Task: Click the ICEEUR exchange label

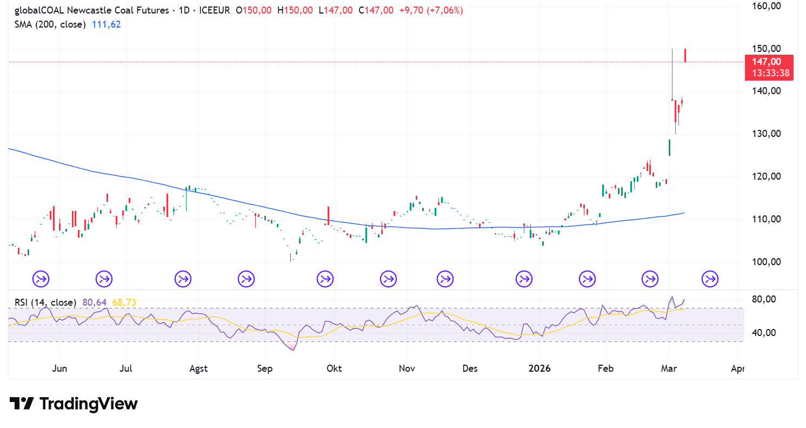Action: [215, 10]
